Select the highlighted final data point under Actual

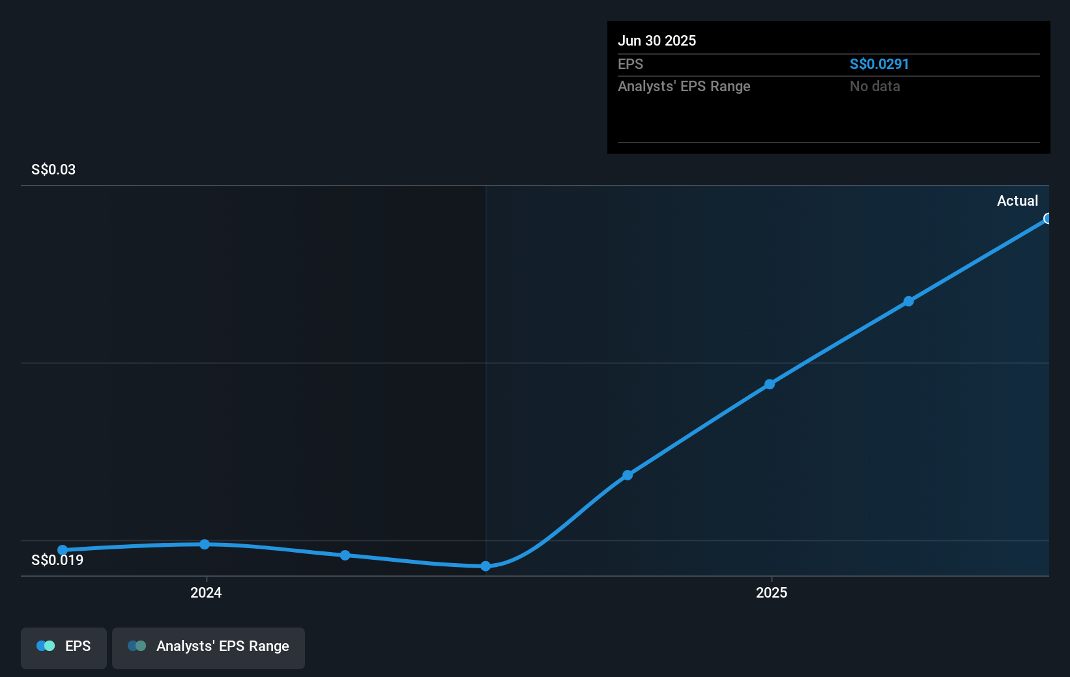[1047, 219]
